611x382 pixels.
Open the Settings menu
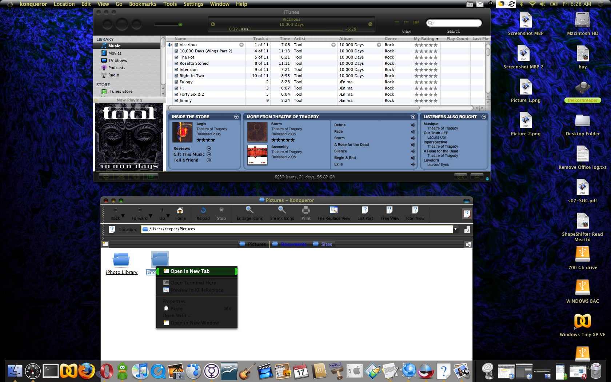tap(193, 4)
